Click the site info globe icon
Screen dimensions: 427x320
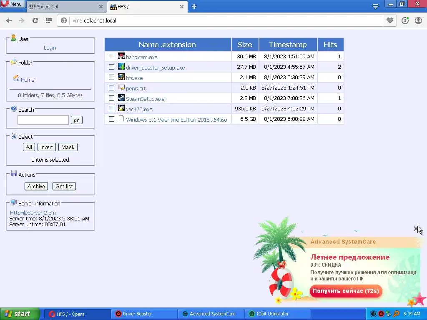64,21
